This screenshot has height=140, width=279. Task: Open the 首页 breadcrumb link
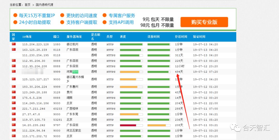click(28, 5)
